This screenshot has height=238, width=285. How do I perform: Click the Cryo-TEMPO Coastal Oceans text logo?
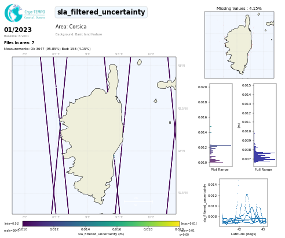(35, 15)
